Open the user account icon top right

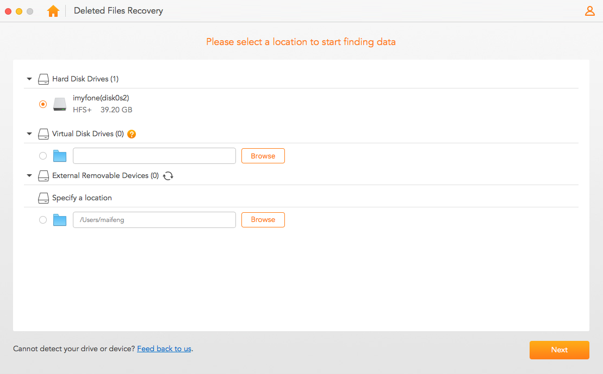[589, 10]
